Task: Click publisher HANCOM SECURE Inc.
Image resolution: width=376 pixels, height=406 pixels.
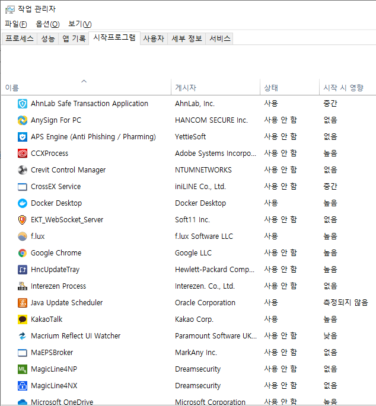Action: click(211, 120)
